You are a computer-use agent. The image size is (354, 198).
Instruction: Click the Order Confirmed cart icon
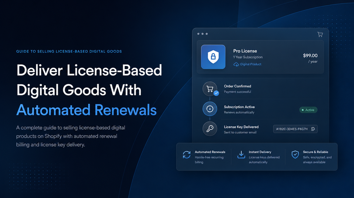210,89
